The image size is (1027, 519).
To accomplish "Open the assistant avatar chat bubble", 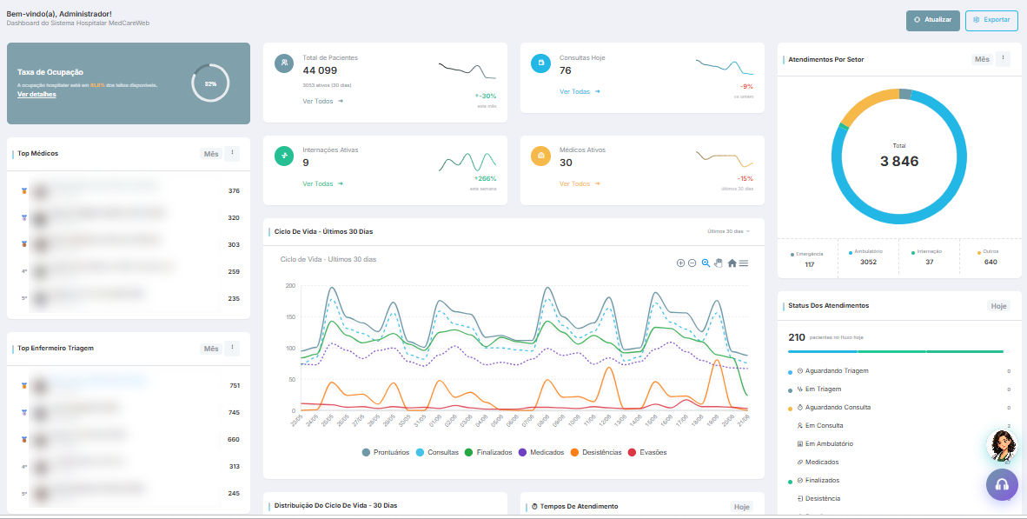I will (1002, 446).
